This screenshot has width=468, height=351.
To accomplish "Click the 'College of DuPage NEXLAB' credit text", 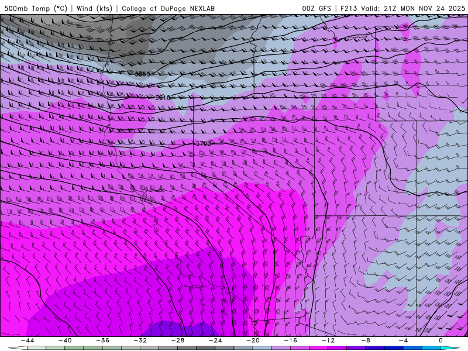I will 168,8.
